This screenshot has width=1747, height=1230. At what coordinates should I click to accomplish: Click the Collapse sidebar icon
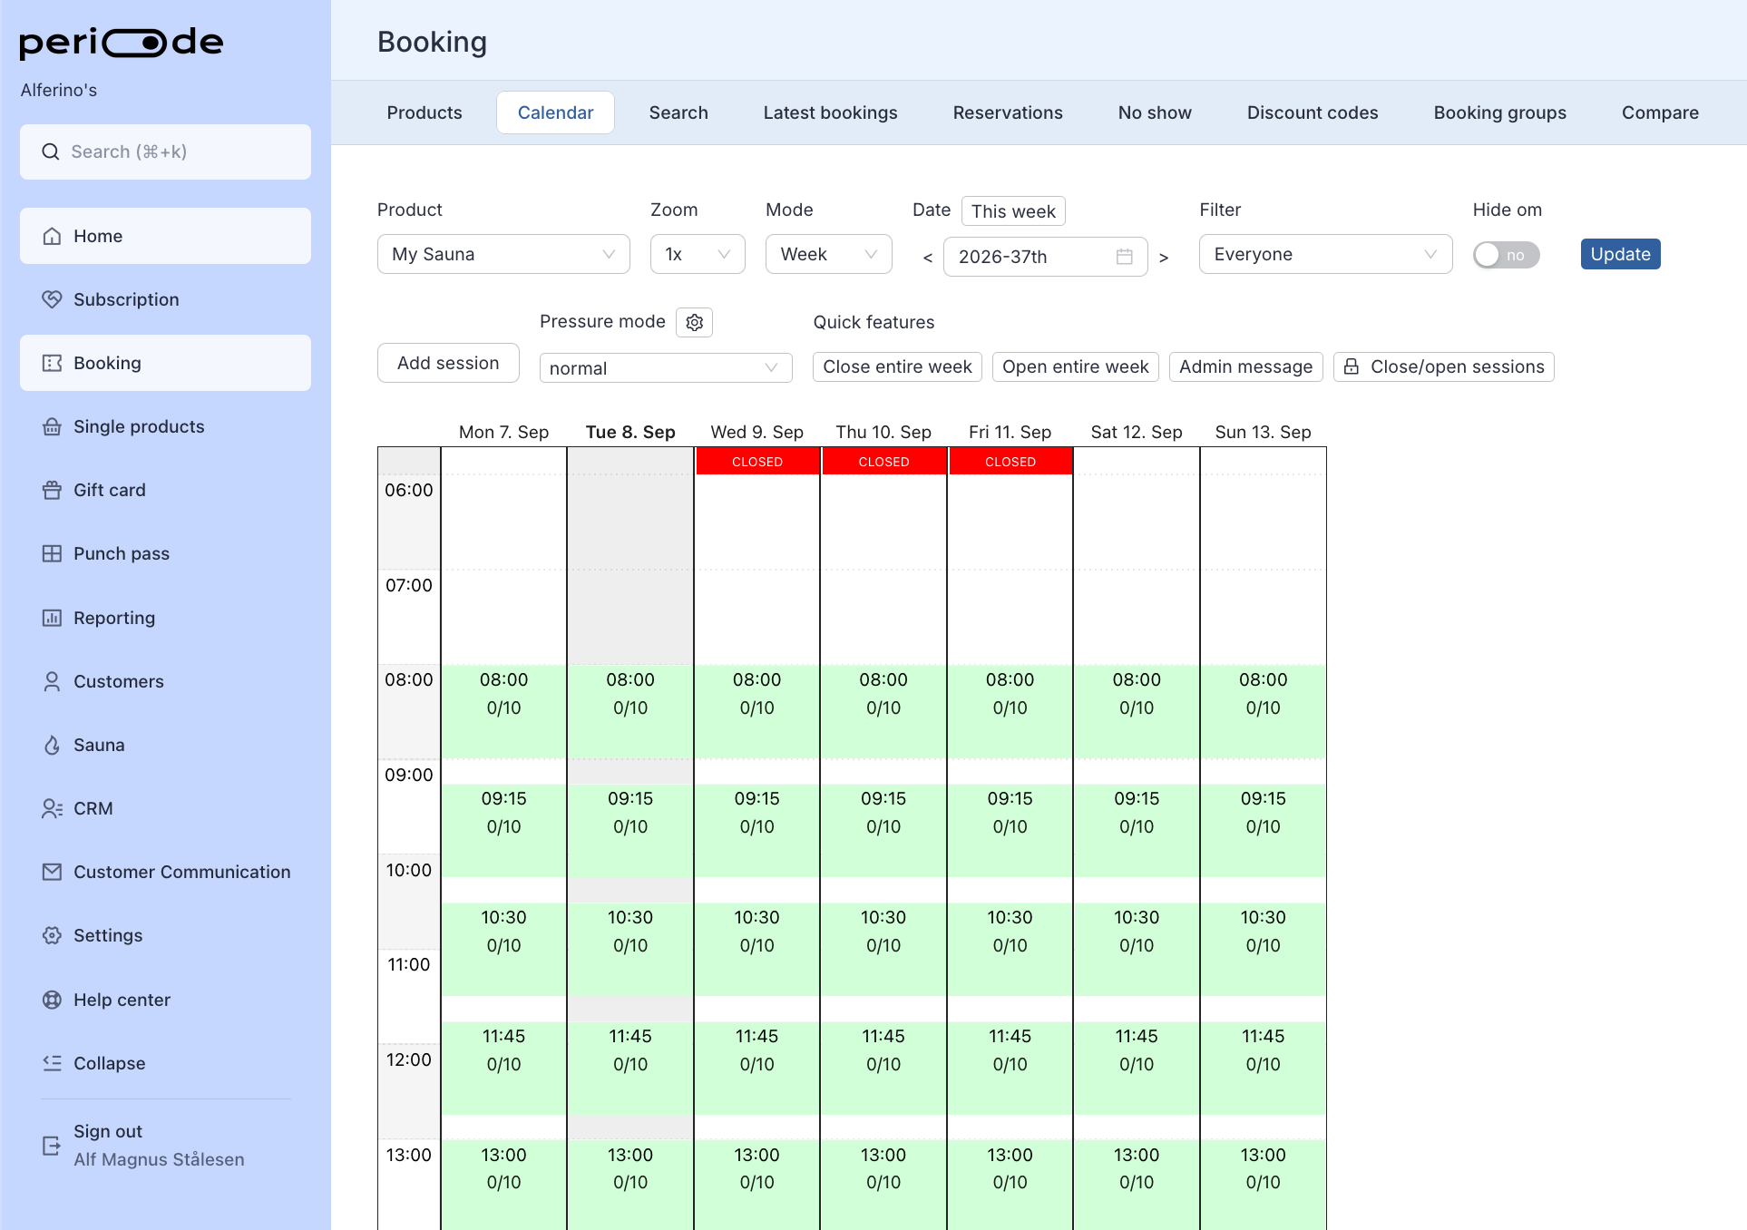tap(53, 1063)
